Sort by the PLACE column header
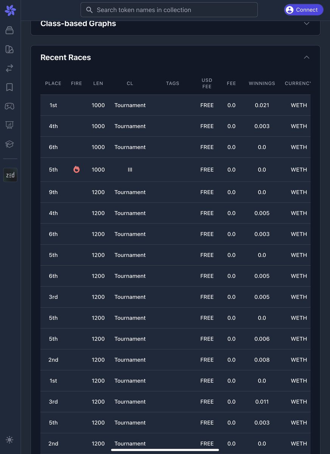Image resolution: width=330 pixels, height=454 pixels. coord(53,83)
